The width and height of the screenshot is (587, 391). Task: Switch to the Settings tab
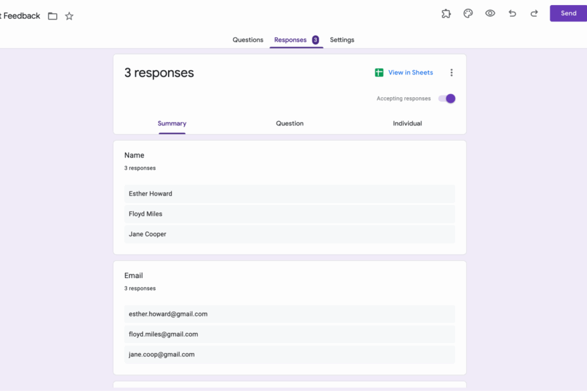[x=342, y=40]
